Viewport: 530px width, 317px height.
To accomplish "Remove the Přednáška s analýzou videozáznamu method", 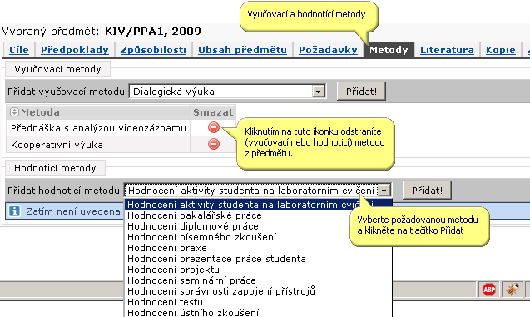I will tap(213, 127).
